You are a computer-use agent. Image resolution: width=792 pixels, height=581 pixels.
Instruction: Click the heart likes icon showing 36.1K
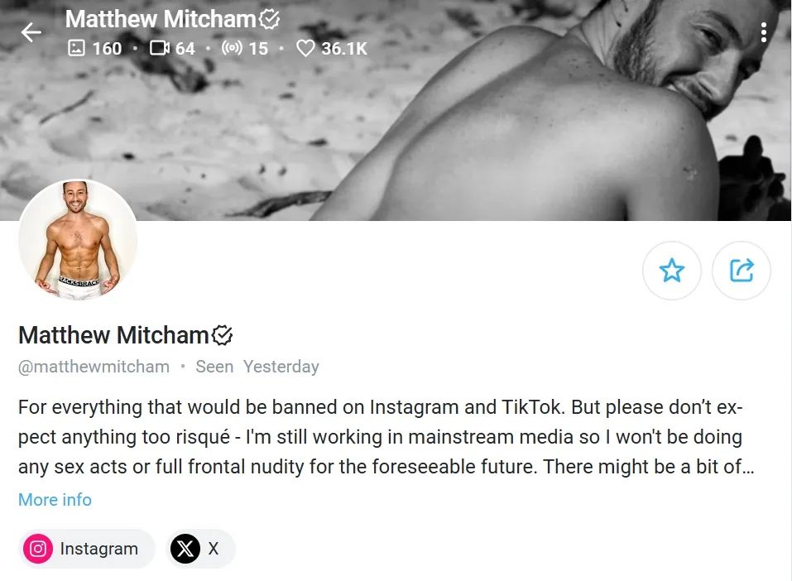coord(305,49)
